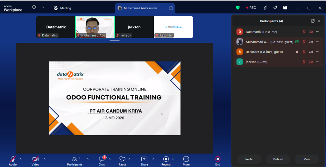Expand audio settings arrow
Screen dimensions: 326x167
[x=21, y=159]
